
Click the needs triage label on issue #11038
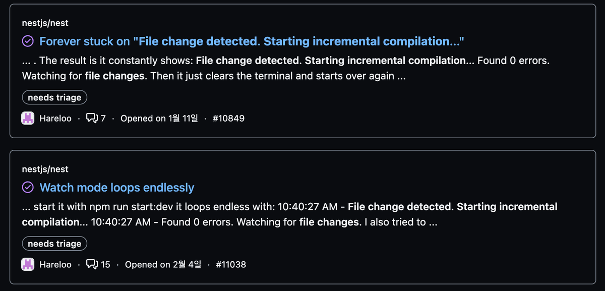tap(54, 243)
